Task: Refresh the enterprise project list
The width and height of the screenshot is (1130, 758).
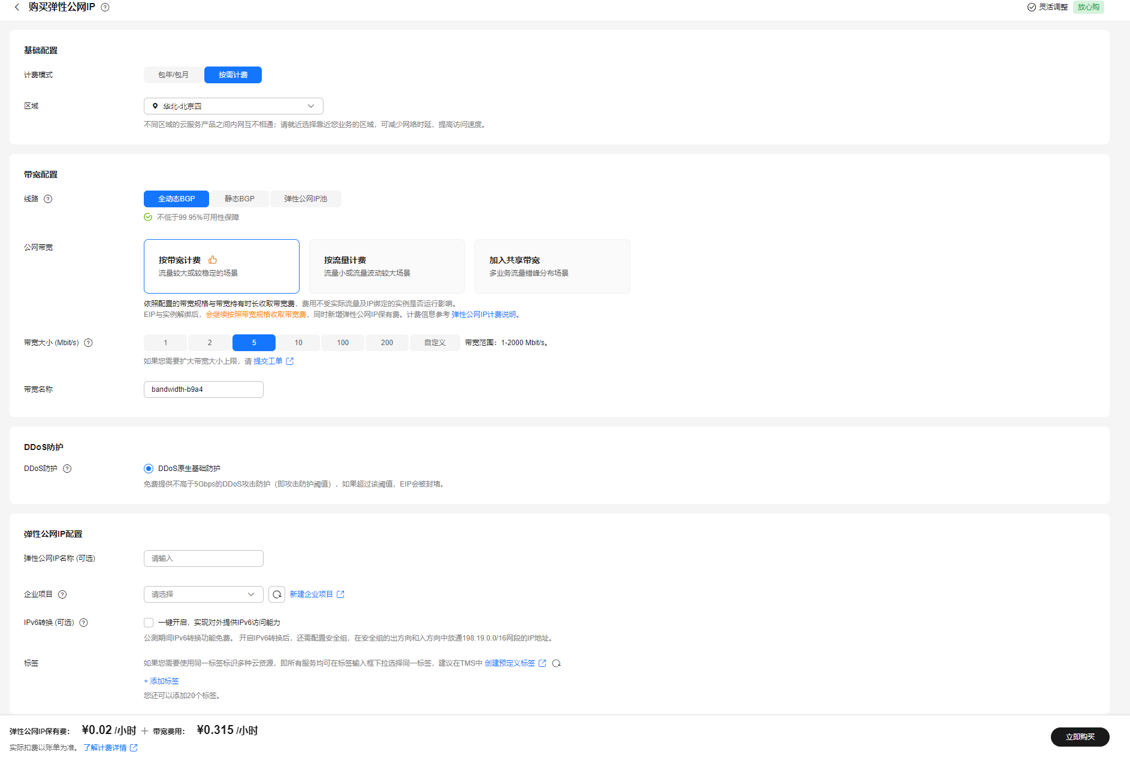Action: [x=277, y=594]
